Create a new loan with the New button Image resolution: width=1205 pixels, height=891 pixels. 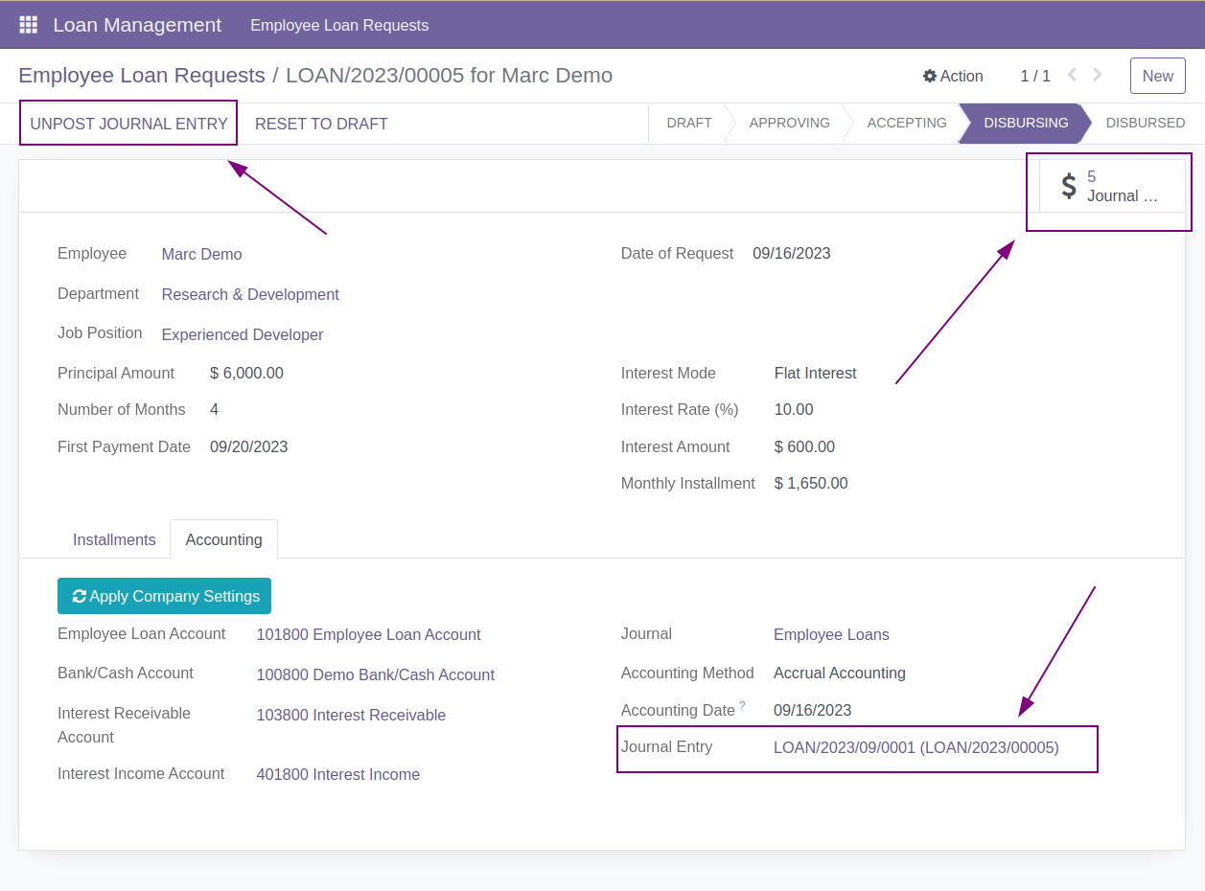(1157, 75)
